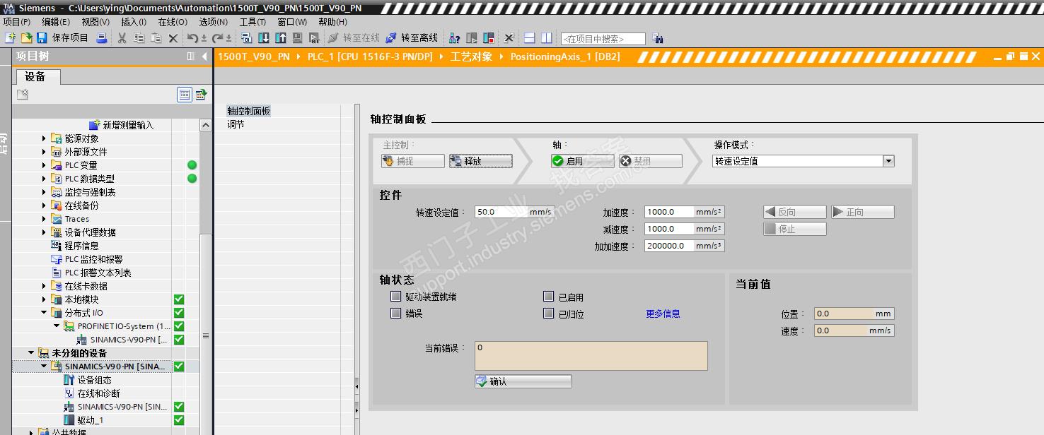
Task: Expand the PLC 数据类型 folder
Action: click(44, 179)
